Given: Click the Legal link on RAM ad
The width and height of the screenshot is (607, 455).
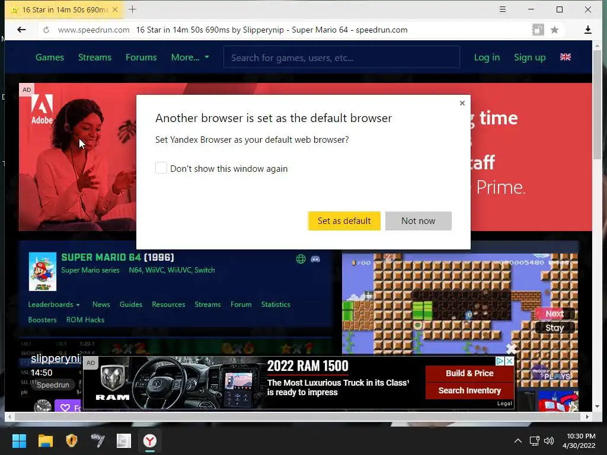Looking at the screenshot, I should [x=504, y=403].
